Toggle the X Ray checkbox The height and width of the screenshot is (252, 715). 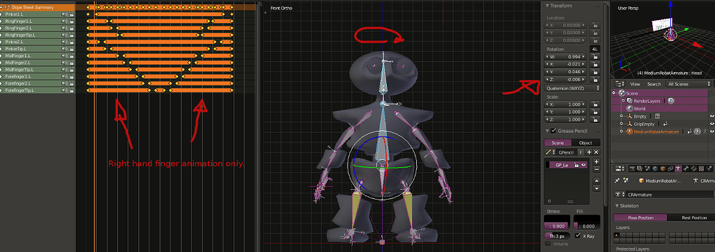tap(577, 235)
